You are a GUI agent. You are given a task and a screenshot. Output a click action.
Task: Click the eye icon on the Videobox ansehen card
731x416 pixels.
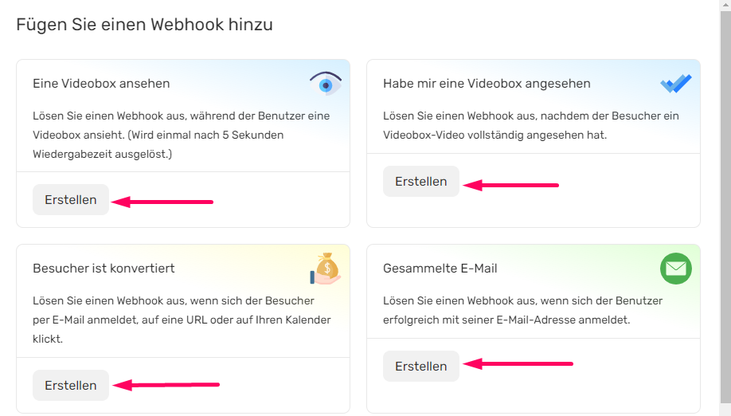pyautogui.click(x=326, y=84)
